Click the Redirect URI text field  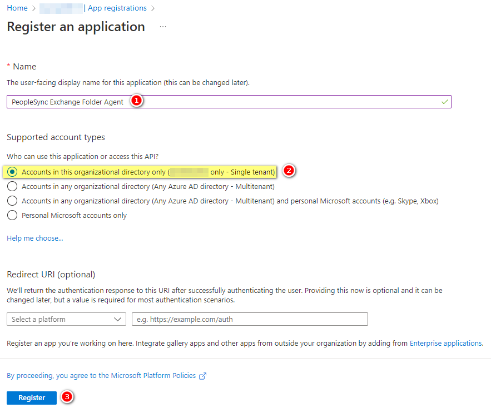pyautogui.click(x=250, y=319)
